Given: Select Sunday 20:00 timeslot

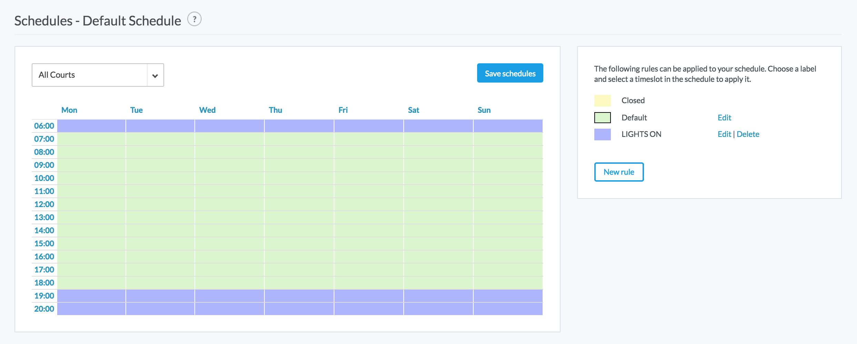Looking at the screenshot, I should [x=508, y=309].
